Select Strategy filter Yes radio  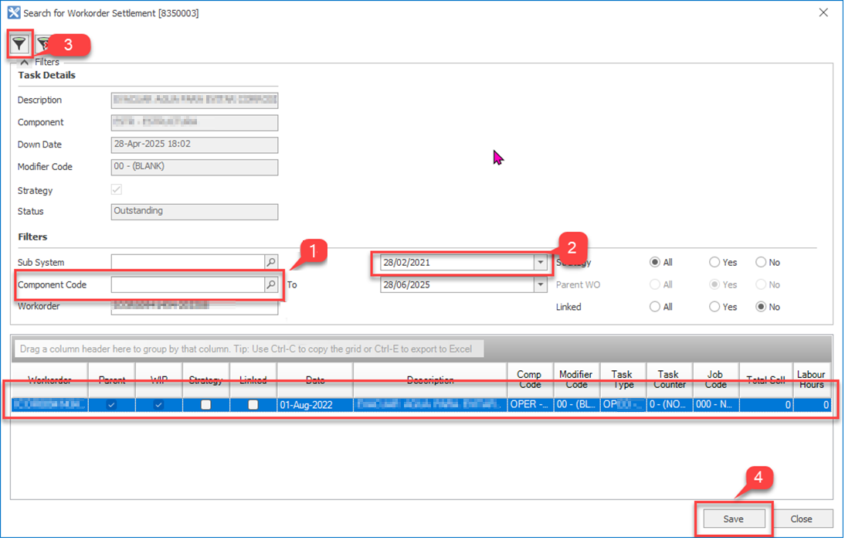714,262
